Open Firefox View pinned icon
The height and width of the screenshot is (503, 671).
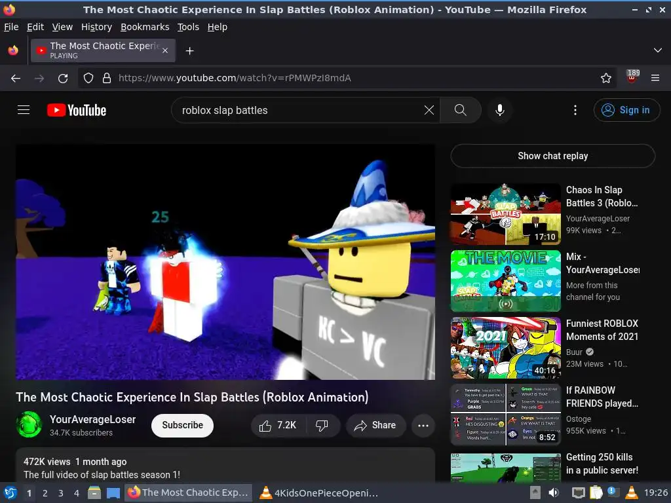pyautogui.click(x=13, y=50)
